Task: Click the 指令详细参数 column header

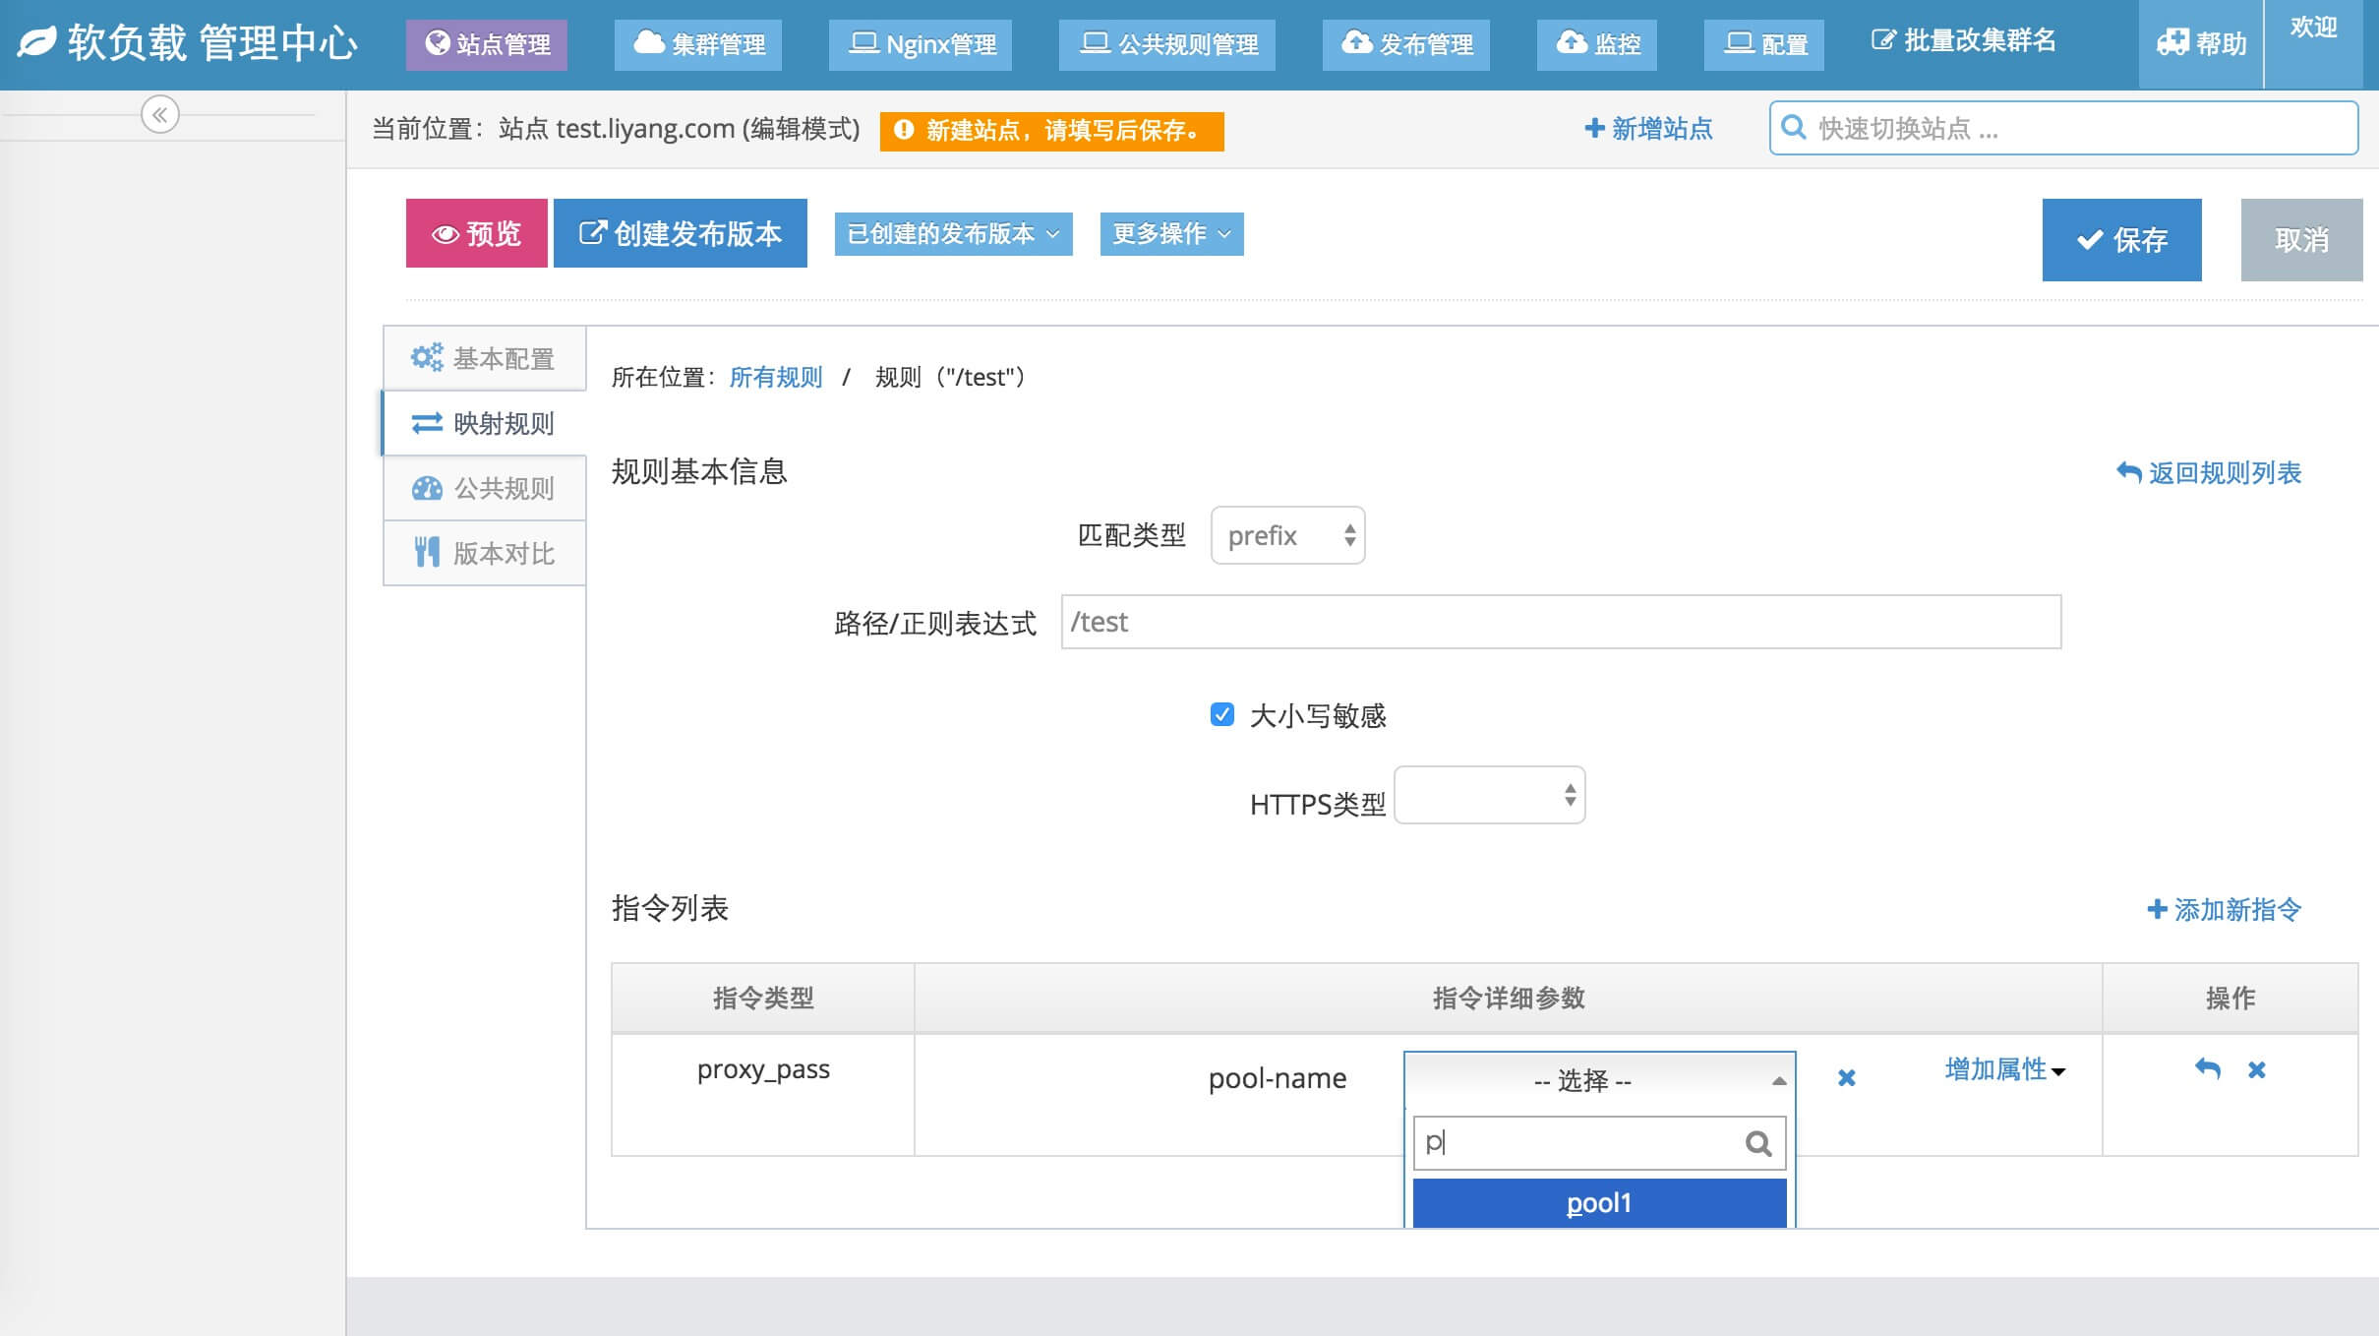Action: 1508,999
